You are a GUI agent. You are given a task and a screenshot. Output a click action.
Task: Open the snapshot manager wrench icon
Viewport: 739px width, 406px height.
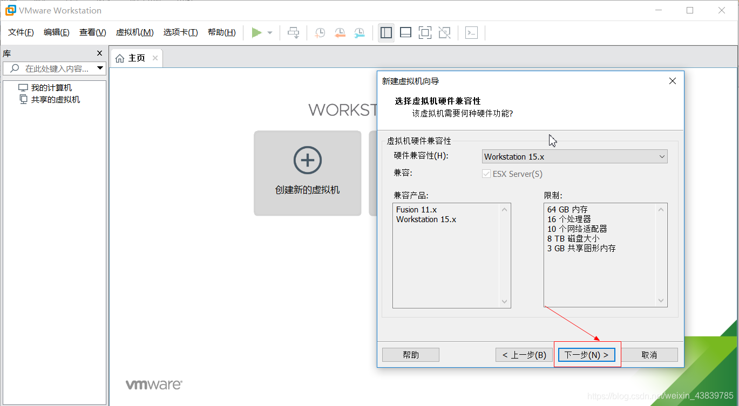pyautogui.click(x=360, y=33)
